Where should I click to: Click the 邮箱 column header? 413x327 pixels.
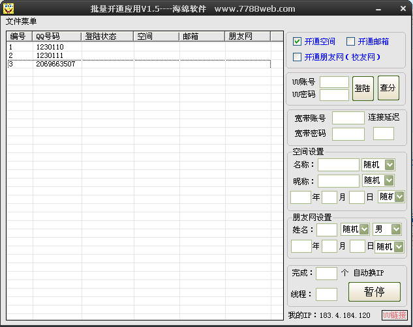coord(202,36)
